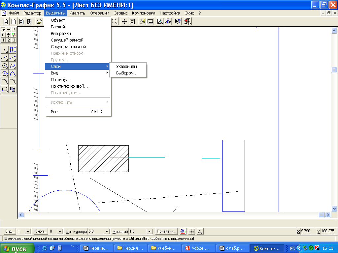Click the X coordinate field
This screenshot has width=338, height=253.
tap(308, 231)
